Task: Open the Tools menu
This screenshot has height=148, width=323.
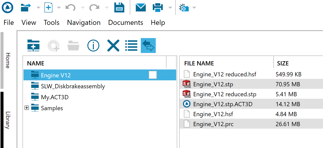Action: click(51, 23)
